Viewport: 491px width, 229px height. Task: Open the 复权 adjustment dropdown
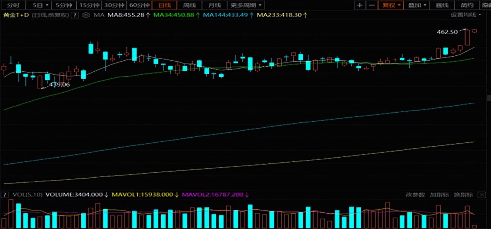(391, 5)
